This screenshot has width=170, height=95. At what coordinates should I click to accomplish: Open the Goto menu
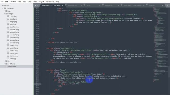[x=29, y=2]
